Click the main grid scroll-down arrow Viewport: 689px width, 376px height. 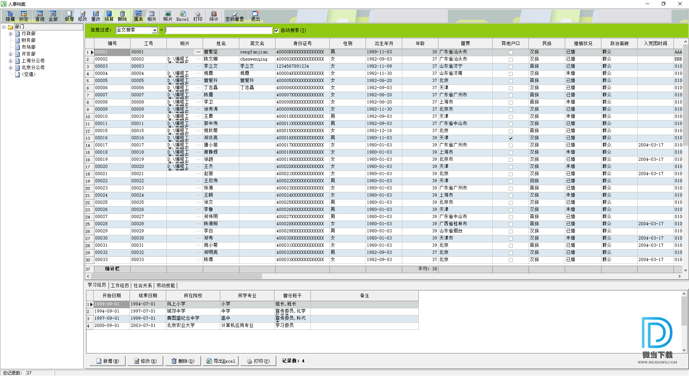(685, 270)
